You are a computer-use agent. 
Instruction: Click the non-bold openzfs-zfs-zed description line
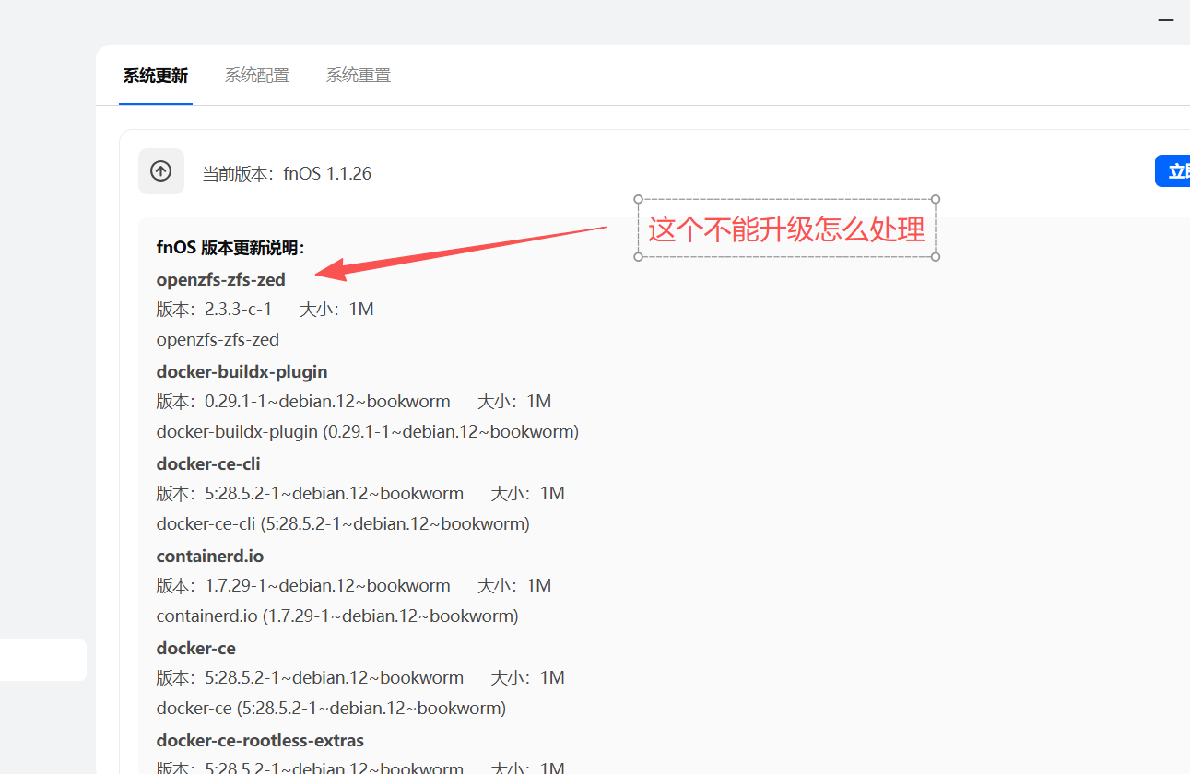coord(218,339)
